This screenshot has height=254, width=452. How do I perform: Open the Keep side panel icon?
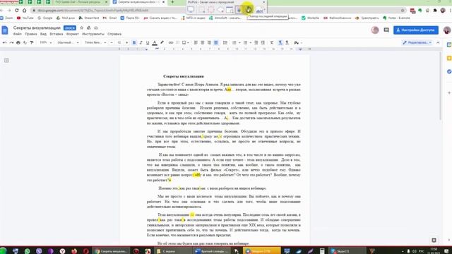(449, 58)
